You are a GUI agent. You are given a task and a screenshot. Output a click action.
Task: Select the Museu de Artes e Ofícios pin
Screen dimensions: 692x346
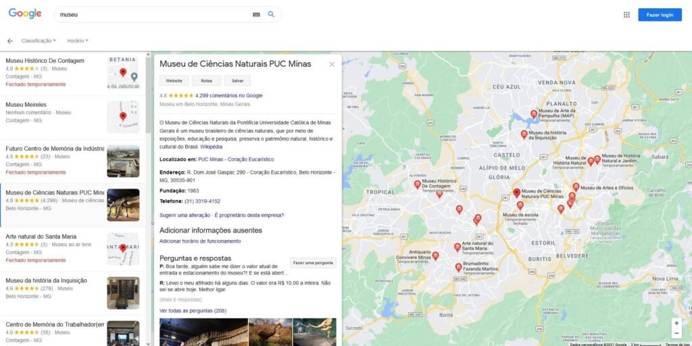click(x=576, y=187)
